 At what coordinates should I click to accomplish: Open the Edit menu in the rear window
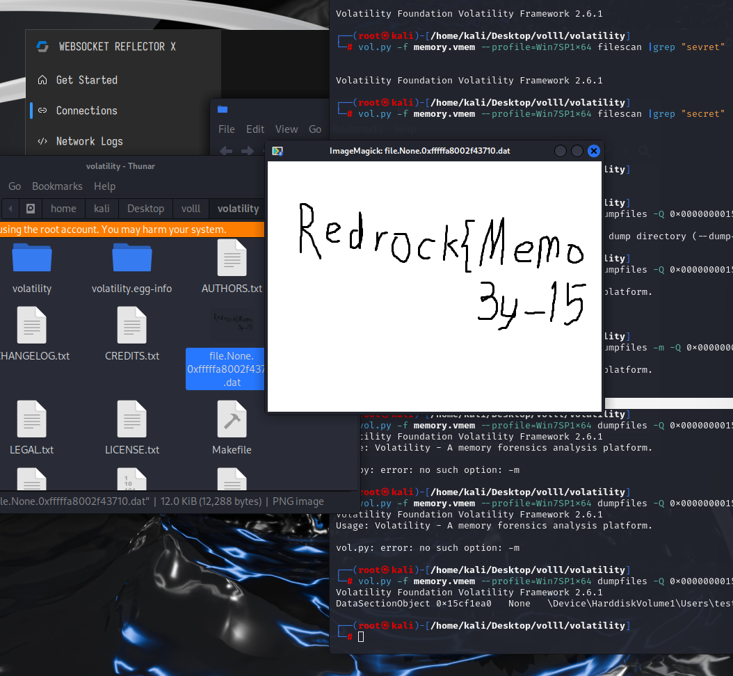(255, 129)
